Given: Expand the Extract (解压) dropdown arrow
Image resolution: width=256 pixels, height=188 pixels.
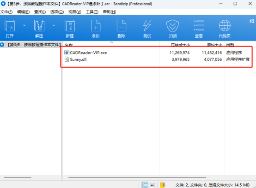Looking at the screenshot, I should pyautogui.click(x=54, y=25).
